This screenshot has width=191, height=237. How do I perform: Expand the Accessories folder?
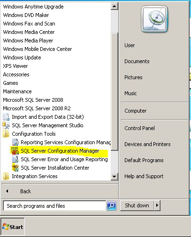[16, 74]
